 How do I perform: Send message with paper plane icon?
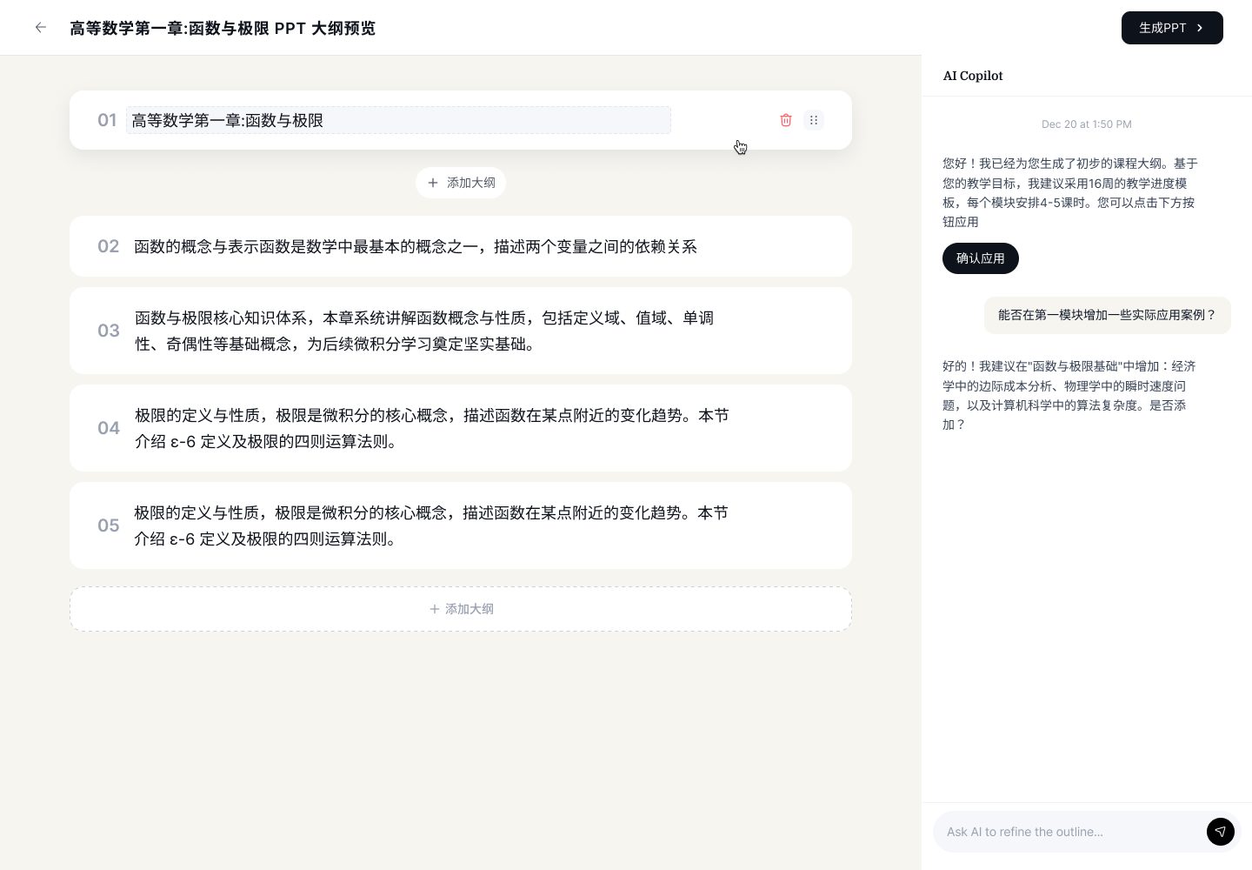click(1220, 832)
